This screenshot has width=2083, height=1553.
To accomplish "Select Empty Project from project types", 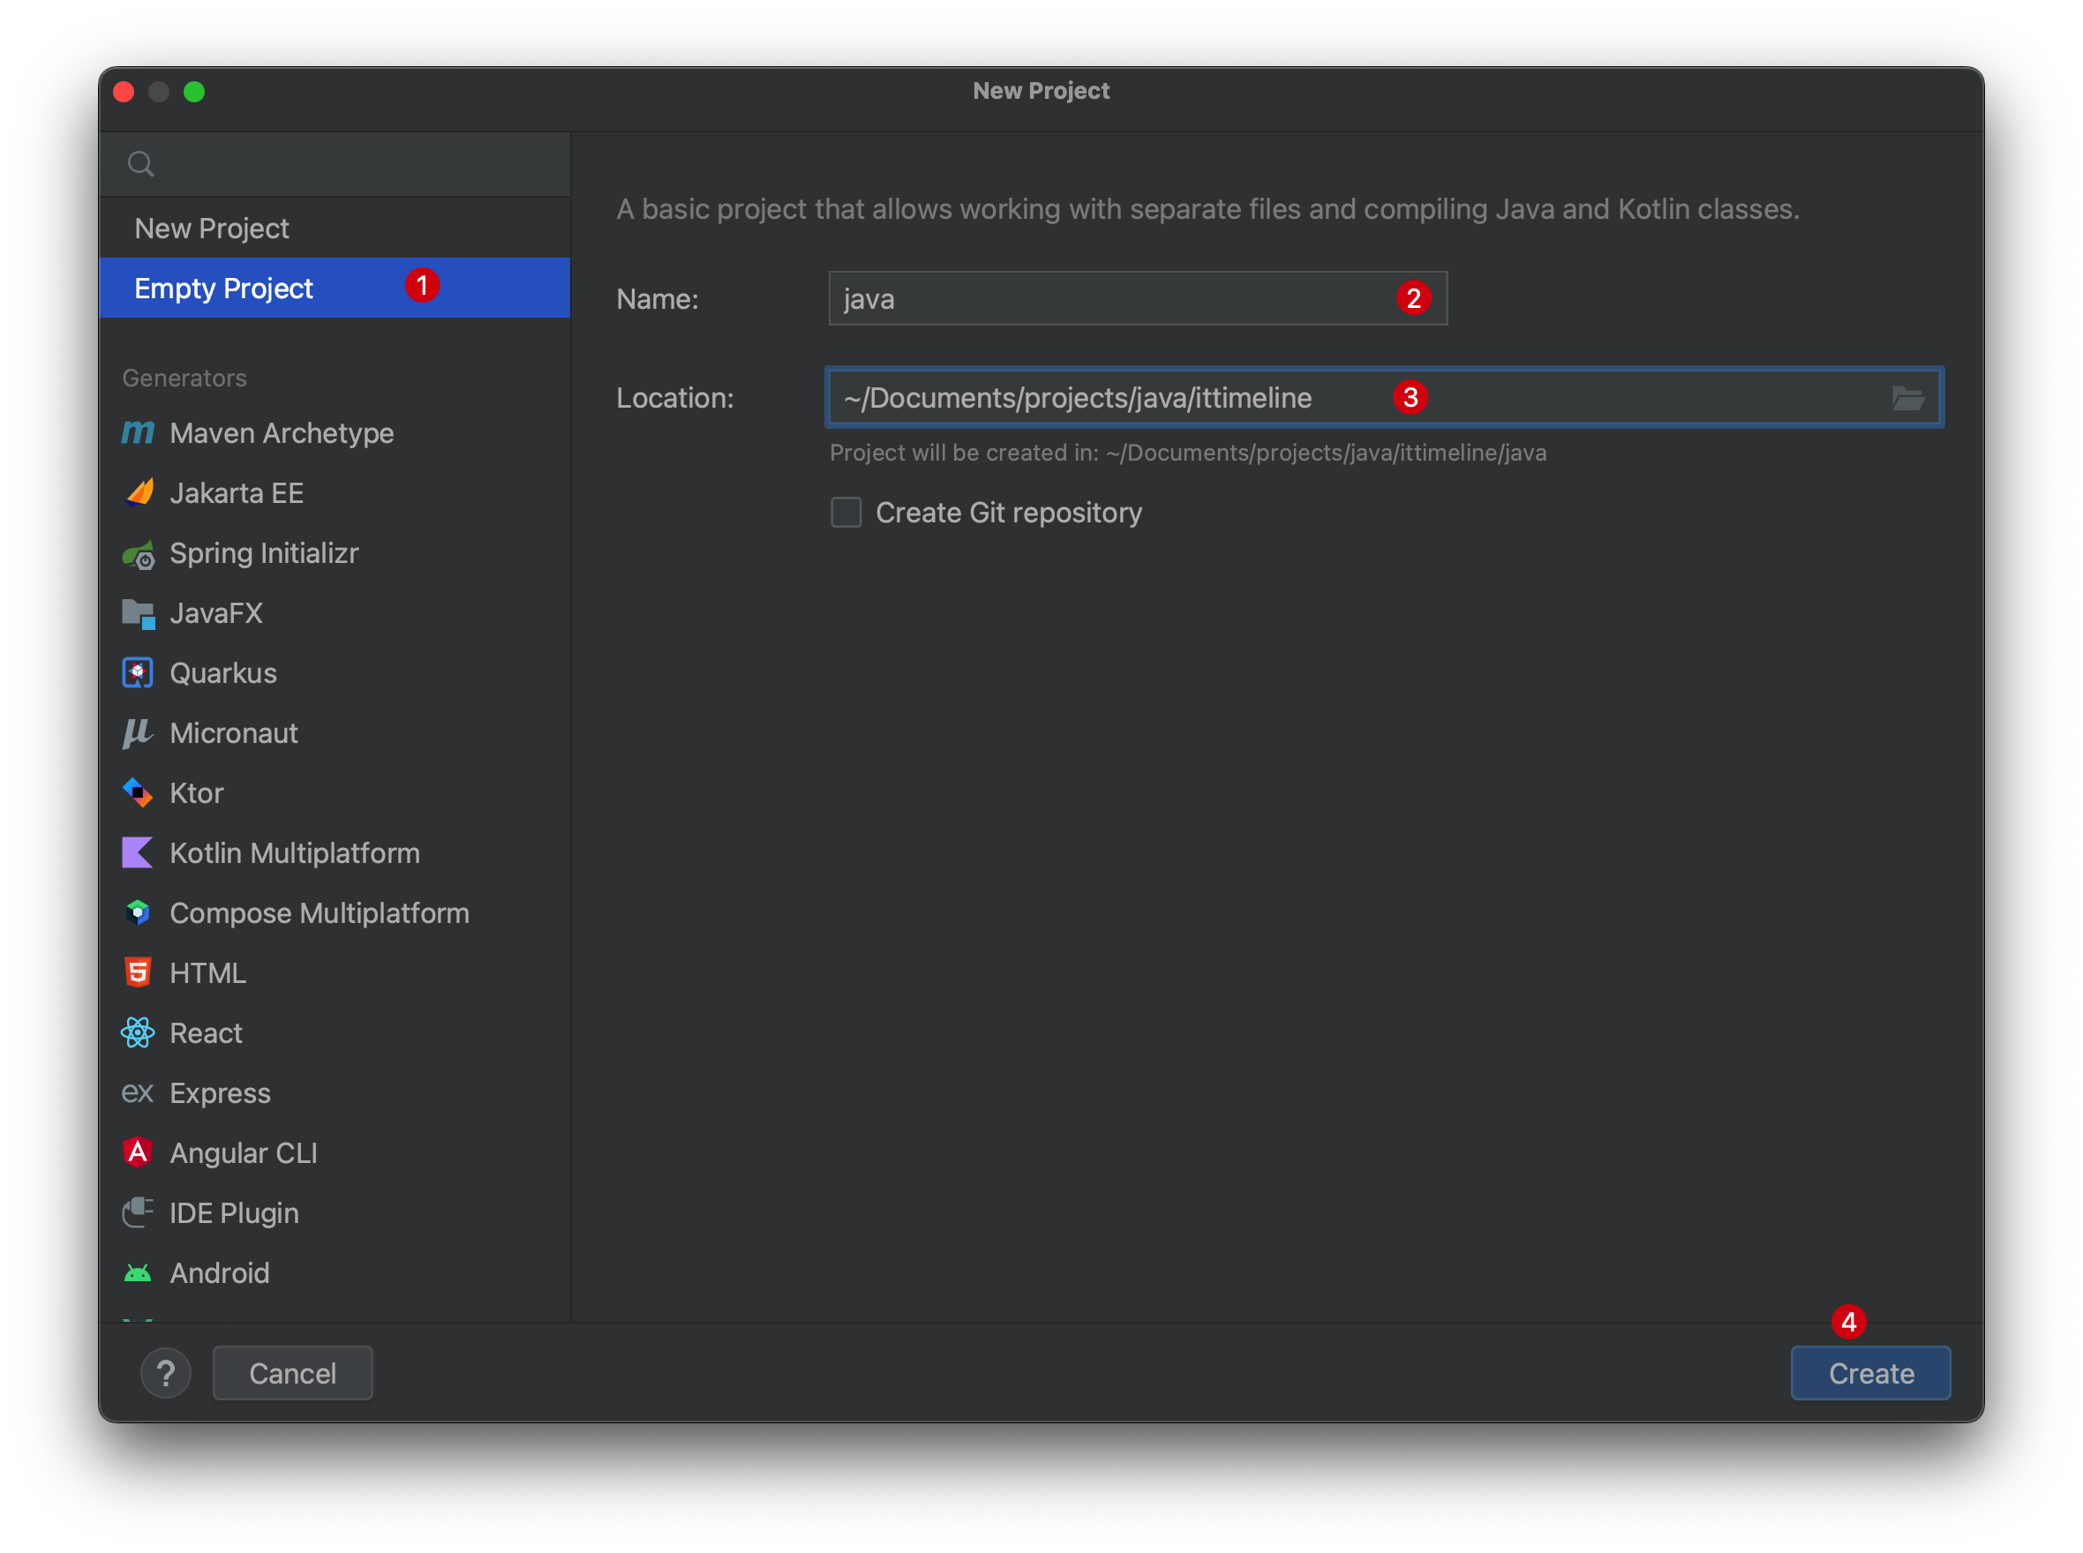I will [x=344, y=287].
